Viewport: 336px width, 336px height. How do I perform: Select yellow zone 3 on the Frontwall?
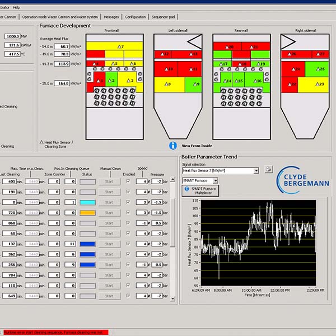click(129, 81)
